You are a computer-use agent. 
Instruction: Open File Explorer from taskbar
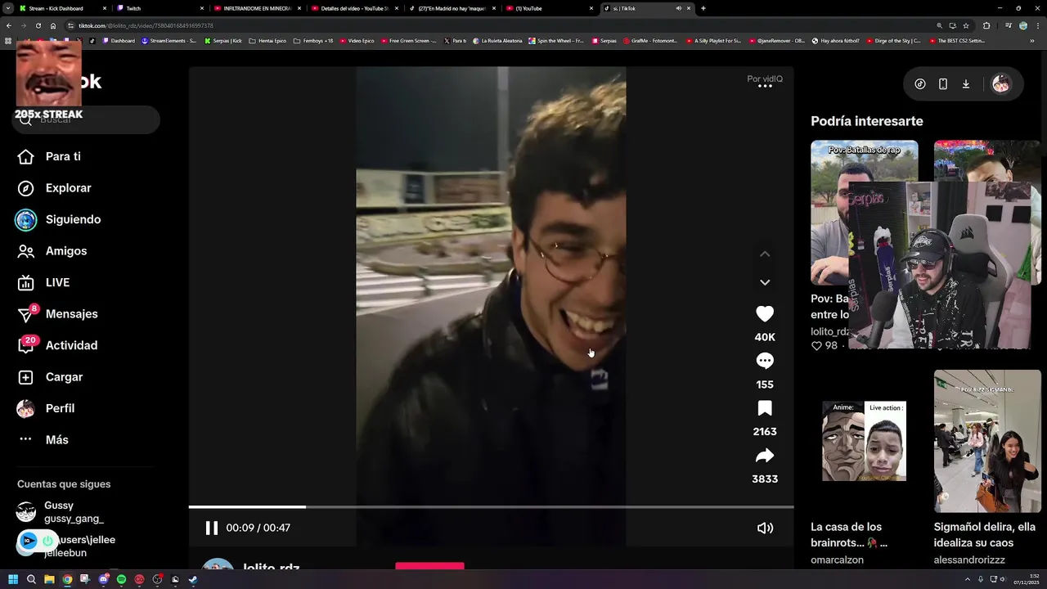pos(49,579)
